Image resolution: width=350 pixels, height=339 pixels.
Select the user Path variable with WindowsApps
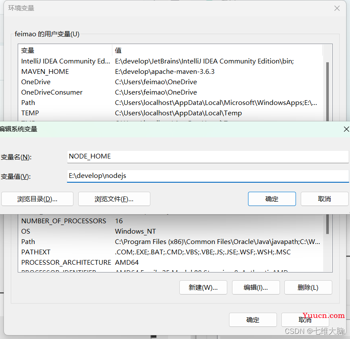tap(170, 103)
